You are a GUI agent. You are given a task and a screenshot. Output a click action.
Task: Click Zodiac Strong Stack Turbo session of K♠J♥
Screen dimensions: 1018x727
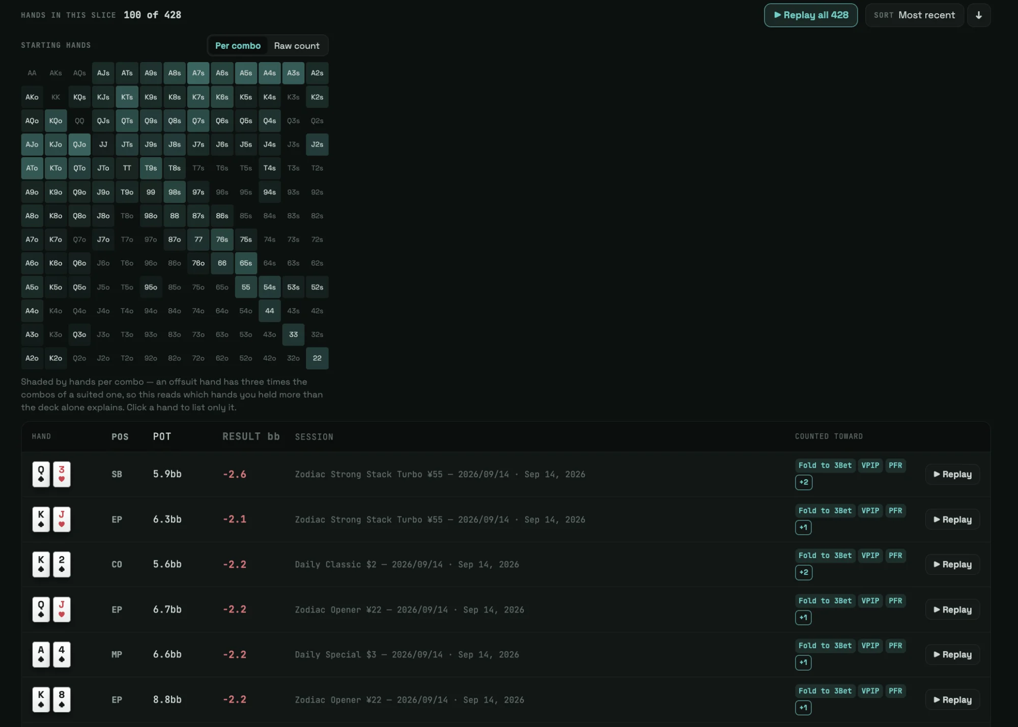(x=440, y=519)
